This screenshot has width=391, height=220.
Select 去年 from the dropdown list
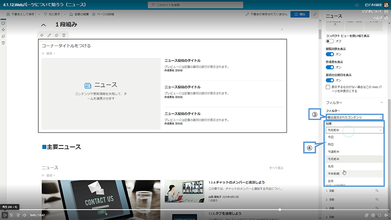pyautogui.click(x=354, y=181)
